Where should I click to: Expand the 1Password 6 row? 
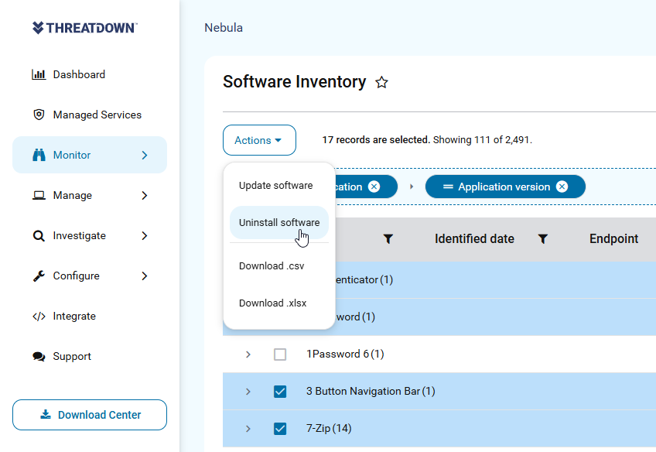(x=248, y=354)
